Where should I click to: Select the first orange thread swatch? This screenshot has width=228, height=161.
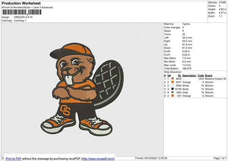173,82
